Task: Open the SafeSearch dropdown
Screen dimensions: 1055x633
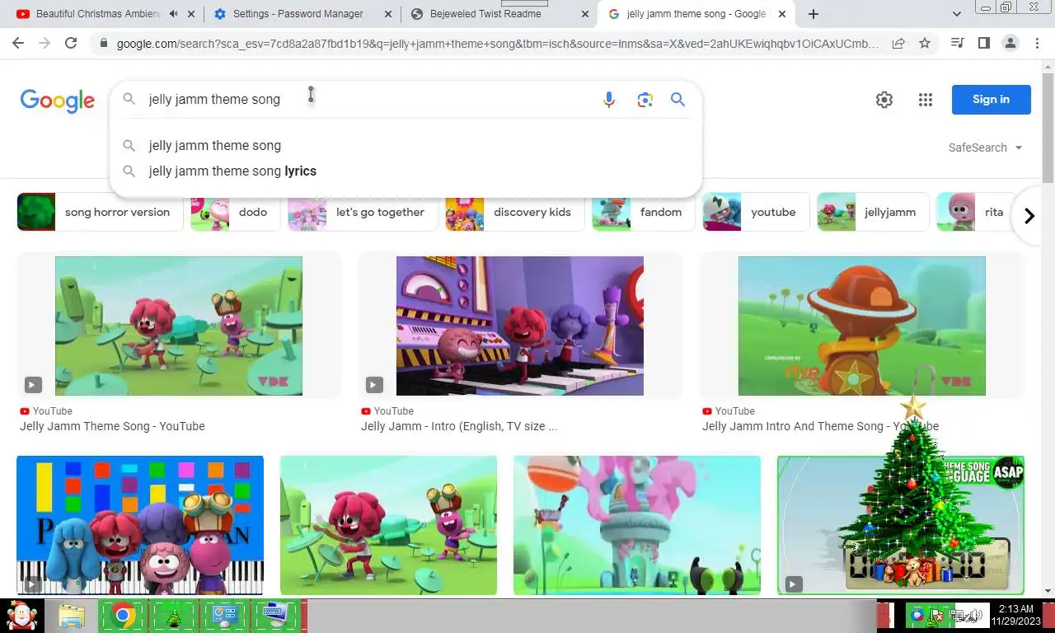Action: [x=986, y=148]
